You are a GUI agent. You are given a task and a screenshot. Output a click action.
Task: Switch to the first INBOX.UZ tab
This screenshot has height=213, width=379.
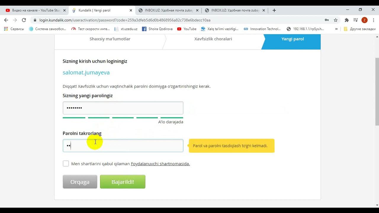tap(168, 10)
